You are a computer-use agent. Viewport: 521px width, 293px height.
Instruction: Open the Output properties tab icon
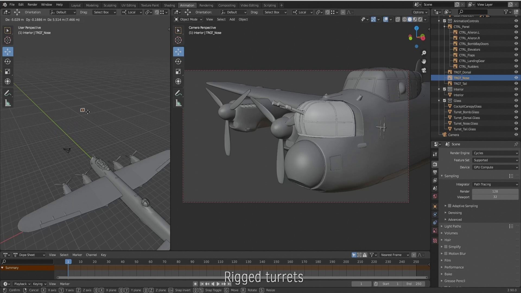pos(435,172)
